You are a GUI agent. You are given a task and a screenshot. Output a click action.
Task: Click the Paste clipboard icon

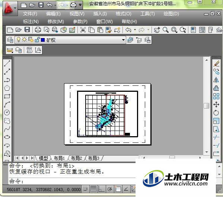100,30
